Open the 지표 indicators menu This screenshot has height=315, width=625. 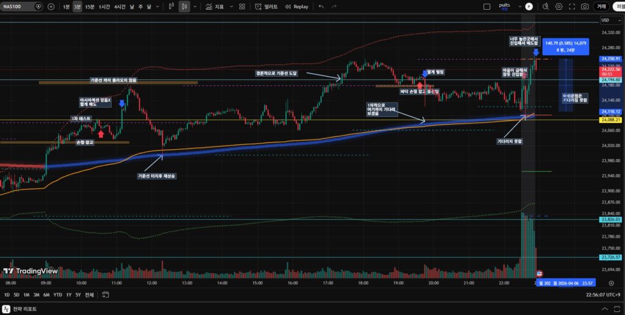coord(215,7)
